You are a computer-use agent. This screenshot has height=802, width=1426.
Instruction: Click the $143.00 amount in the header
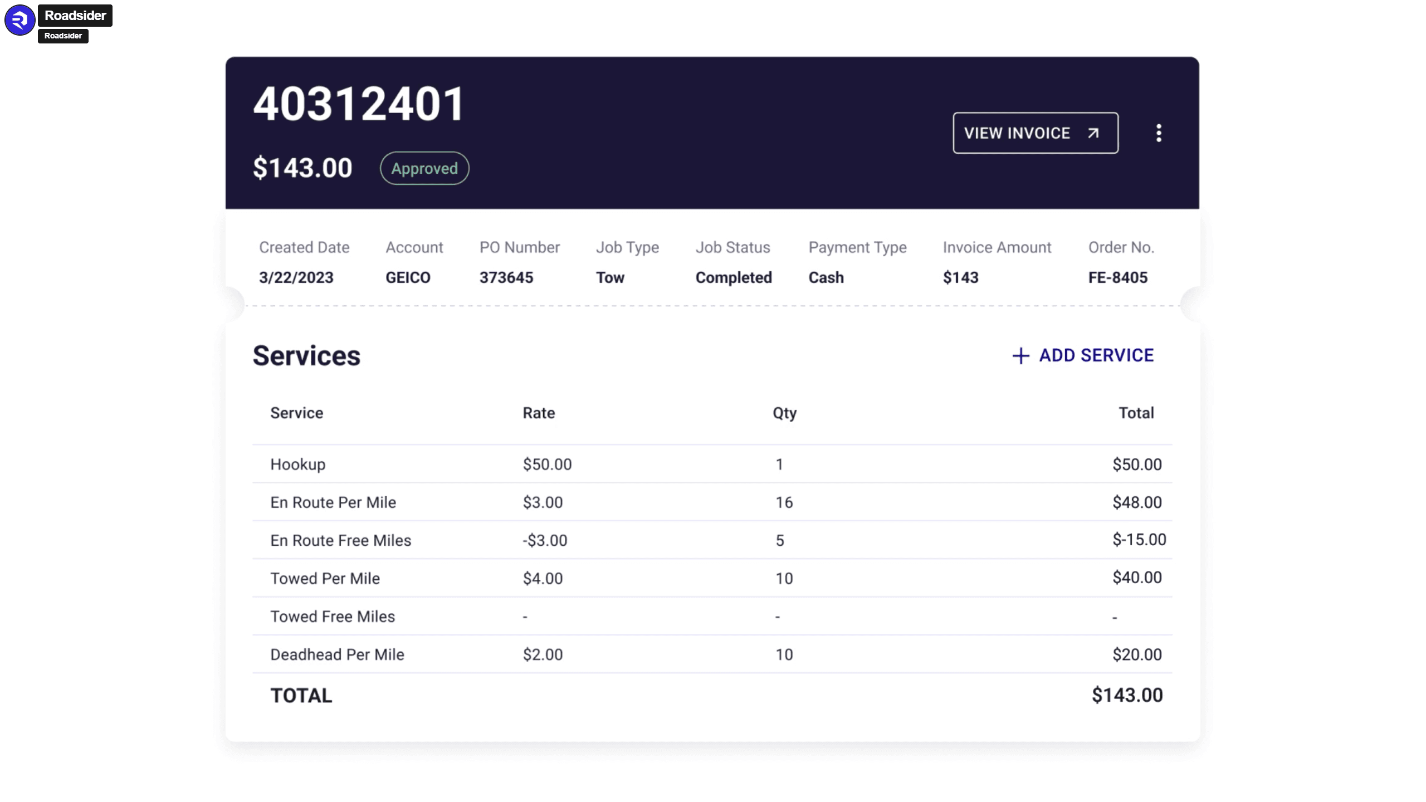(302, 167)
